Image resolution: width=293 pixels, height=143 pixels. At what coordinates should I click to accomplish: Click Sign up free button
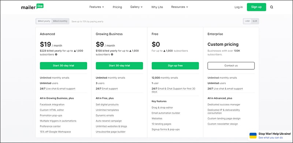point(175,66)
